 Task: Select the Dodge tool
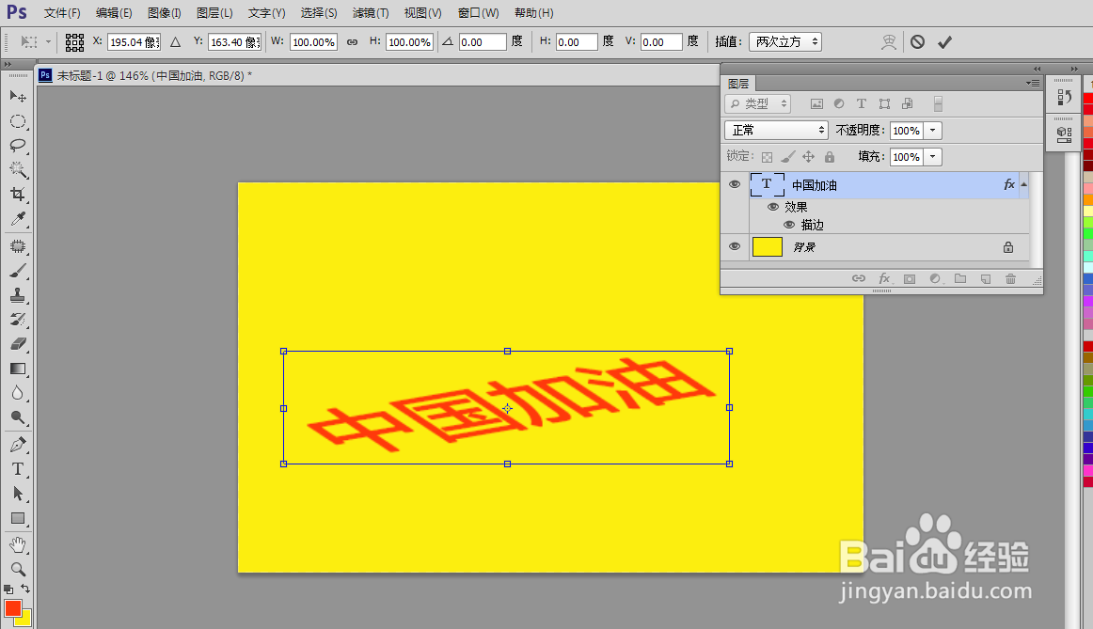(18, 417)
